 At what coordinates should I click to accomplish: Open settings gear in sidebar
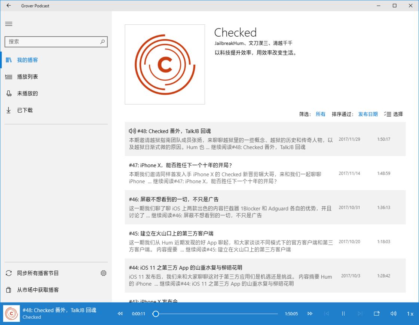(103, 273)
